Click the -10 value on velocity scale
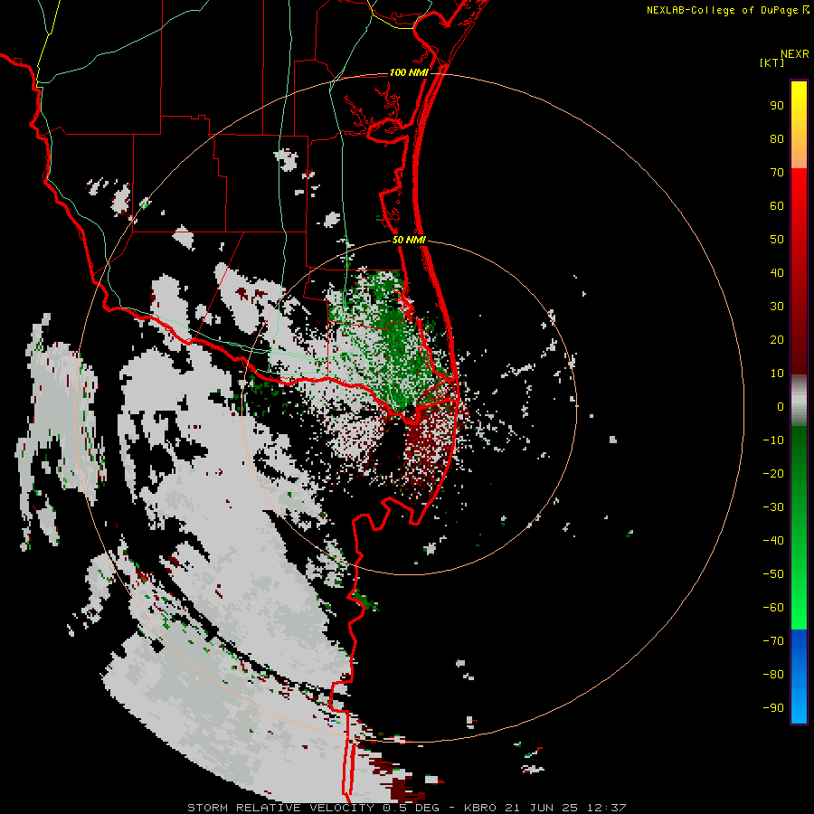814x814 pixels. pos(773,440)
